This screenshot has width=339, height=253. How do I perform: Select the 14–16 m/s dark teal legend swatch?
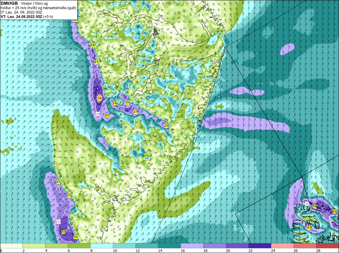pyautogui.click(x=169, y=246)
